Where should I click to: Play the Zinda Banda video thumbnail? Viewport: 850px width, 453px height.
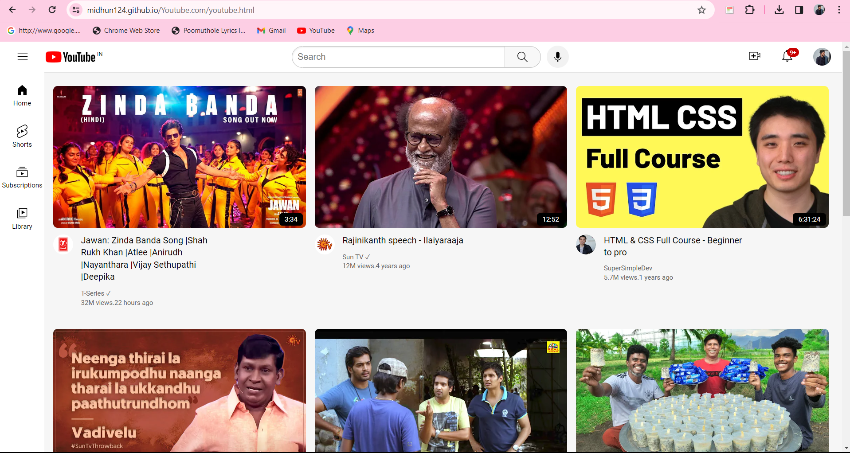180,157
